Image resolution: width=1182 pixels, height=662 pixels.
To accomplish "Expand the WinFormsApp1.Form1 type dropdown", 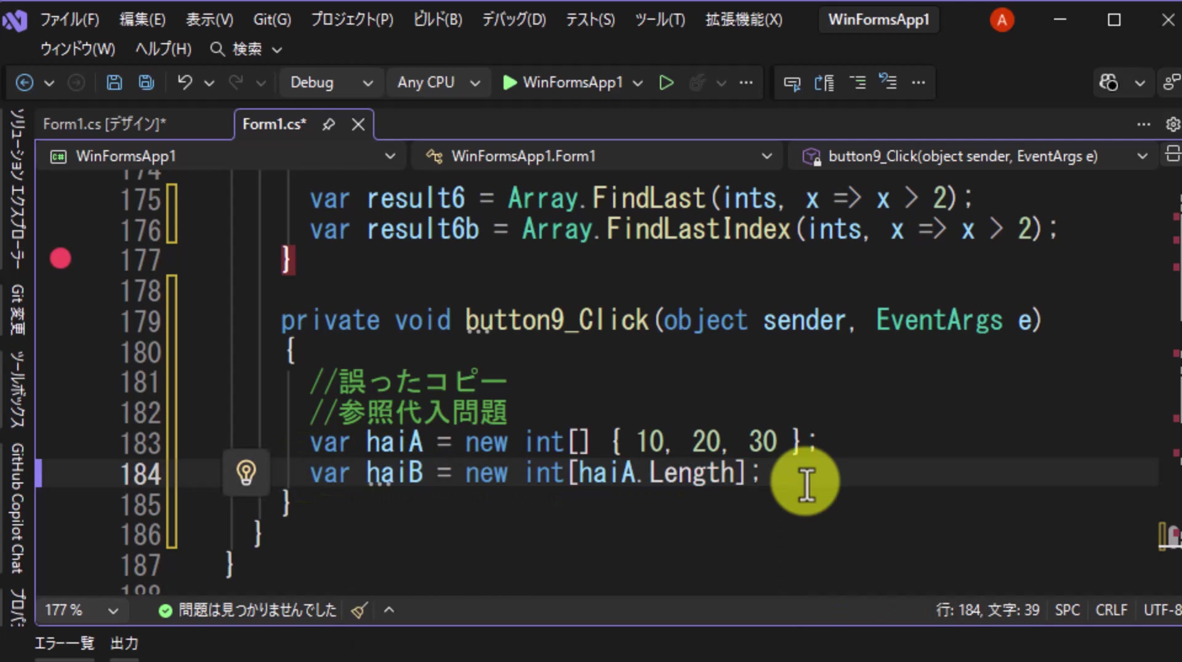I will (766, 156).
